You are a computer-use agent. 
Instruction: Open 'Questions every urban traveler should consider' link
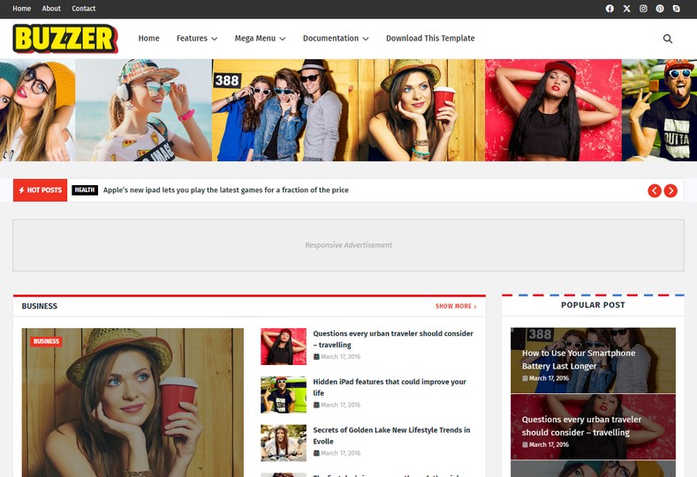[x=393, y=339]
